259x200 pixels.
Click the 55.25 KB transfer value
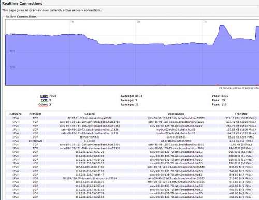(x=241, y=137)
